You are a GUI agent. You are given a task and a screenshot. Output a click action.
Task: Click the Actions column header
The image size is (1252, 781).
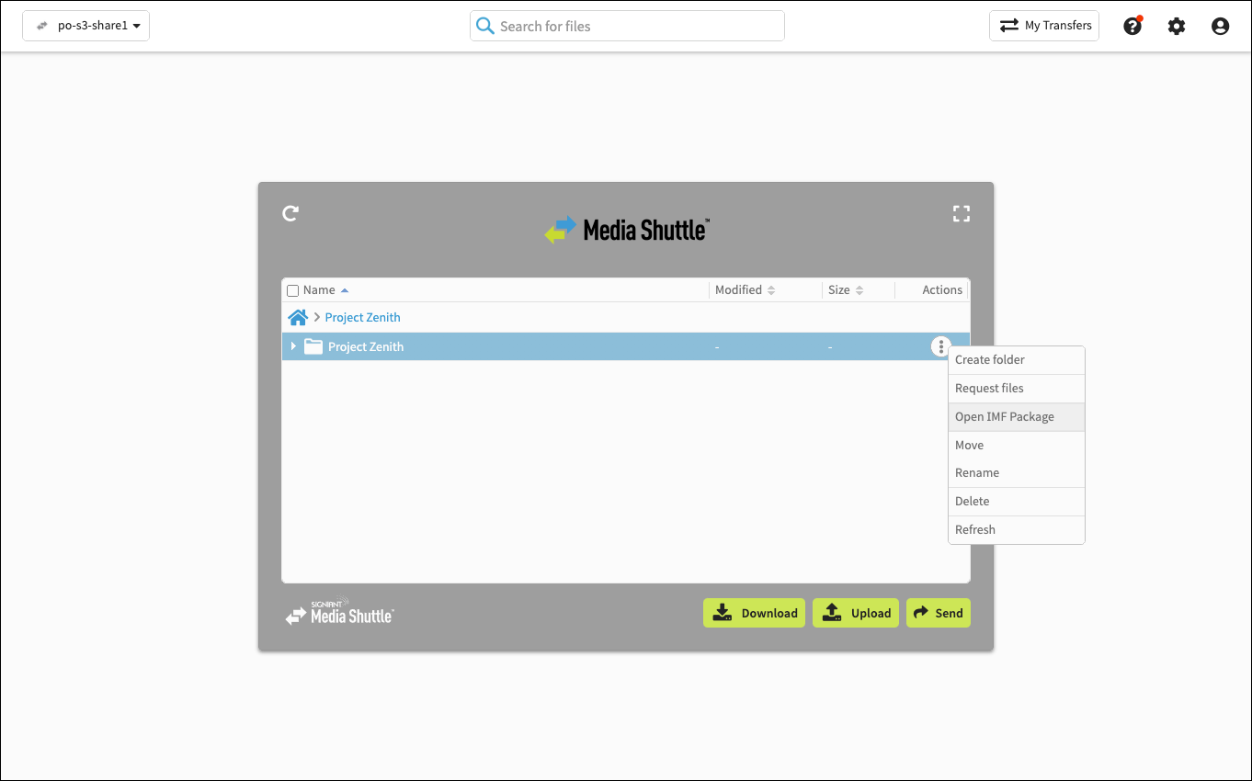pos(942,290)
